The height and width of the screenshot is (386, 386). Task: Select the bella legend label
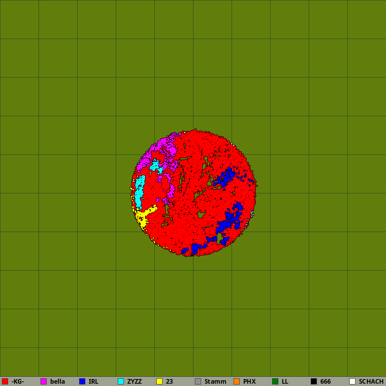coord(58,381)
